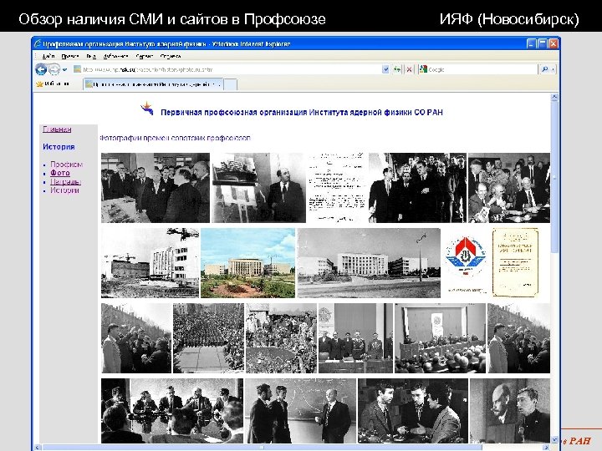Open the recent pages dropdown beside Forward

64,69
